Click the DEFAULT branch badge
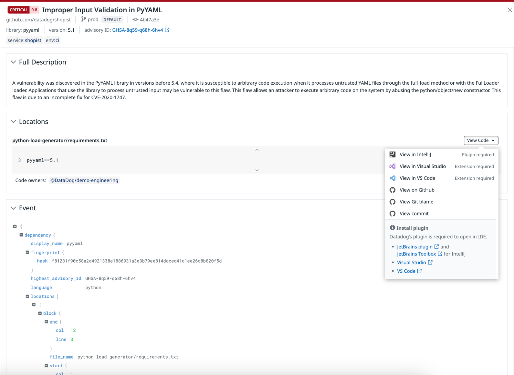 coord(112,20)
